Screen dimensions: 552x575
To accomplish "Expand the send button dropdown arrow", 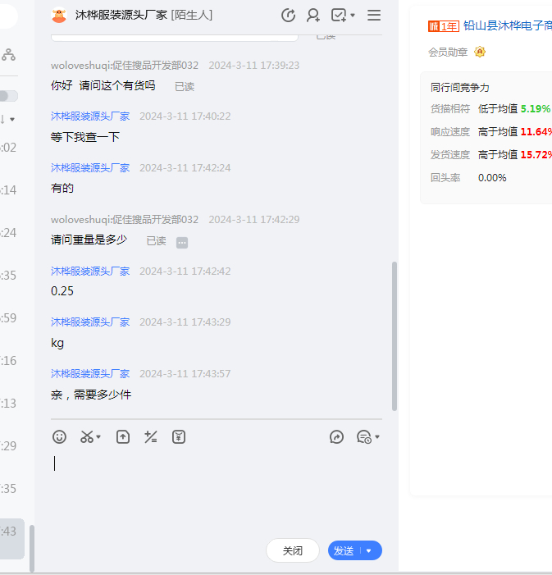I will [x=369, y=551].
